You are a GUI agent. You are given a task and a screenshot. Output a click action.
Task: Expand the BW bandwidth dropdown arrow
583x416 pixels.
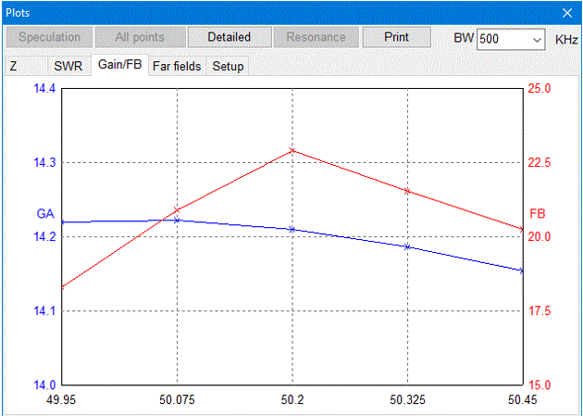tap(537, 39)
